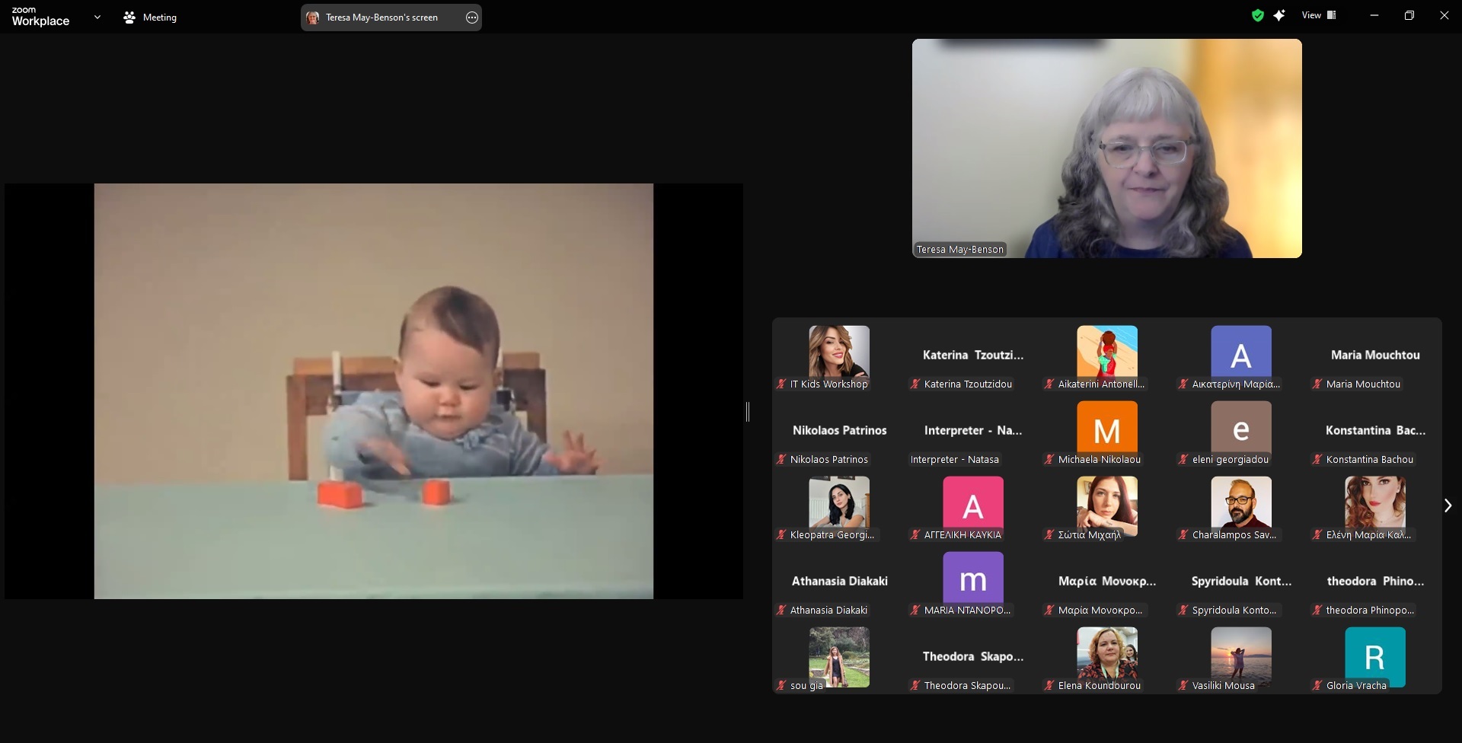Select Katerina Tzoutzidou participant tile
1462x743 pixels.
pyautogui.click(x=973, y=356)
